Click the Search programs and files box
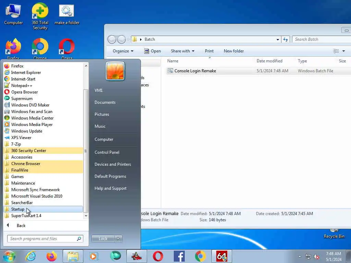351x263 pixels. coord(45,239)
